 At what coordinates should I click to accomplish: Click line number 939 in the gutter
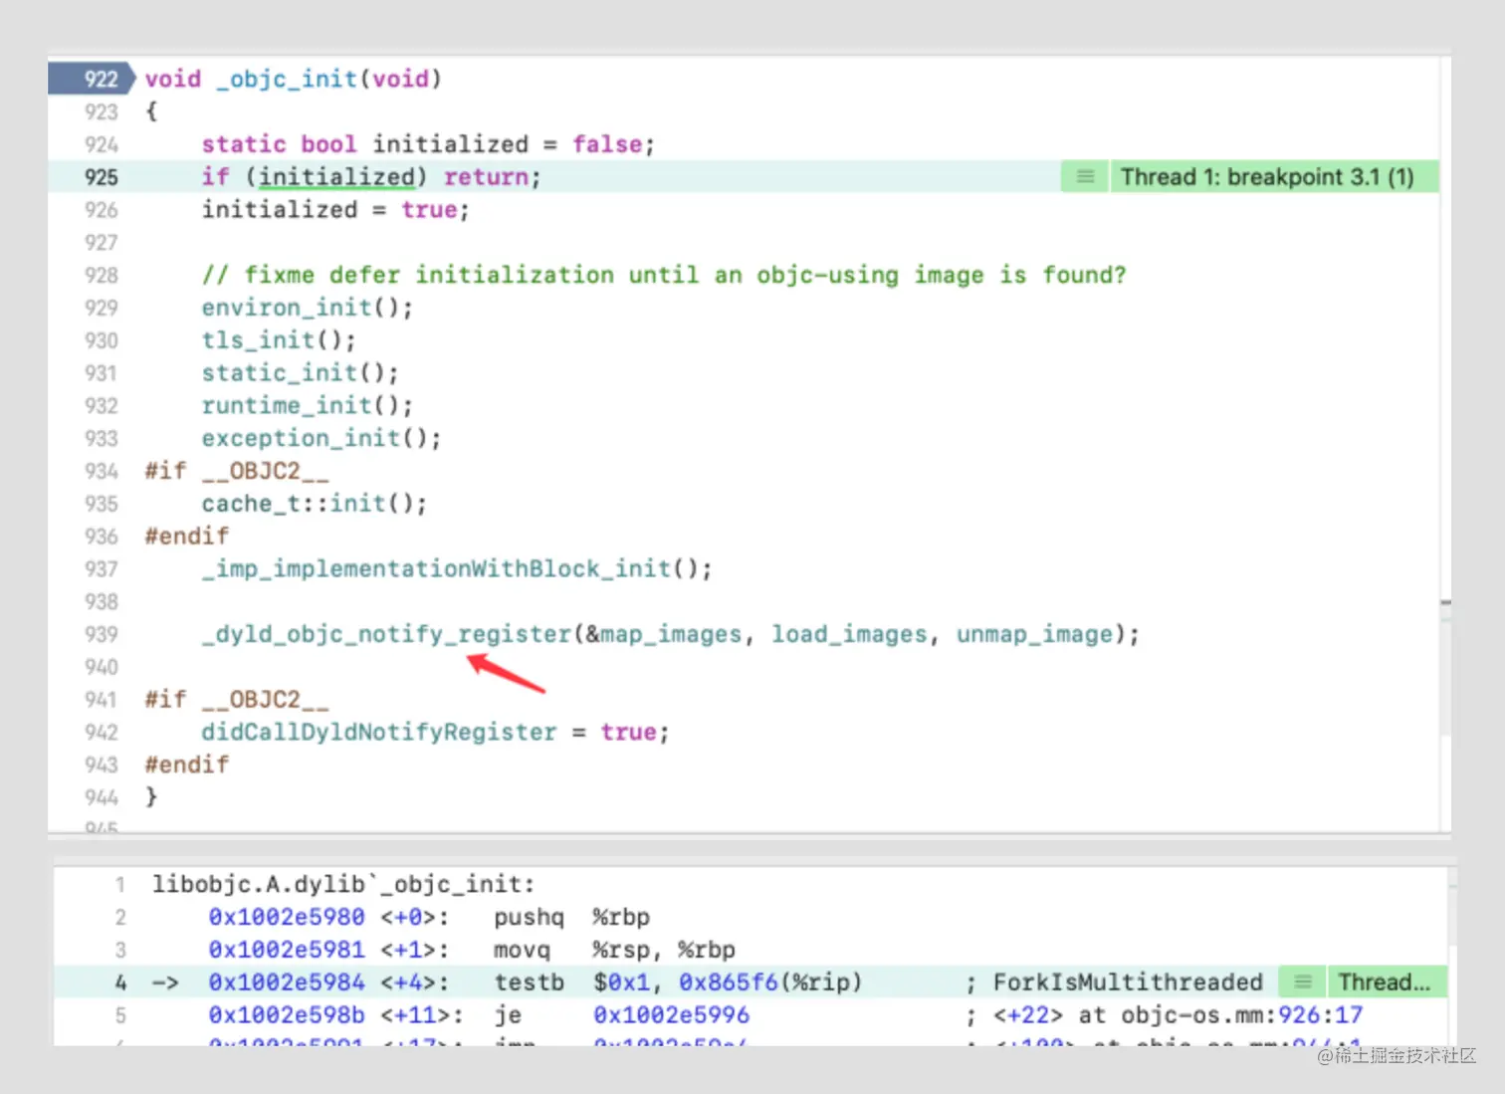[x=102, y=634]
